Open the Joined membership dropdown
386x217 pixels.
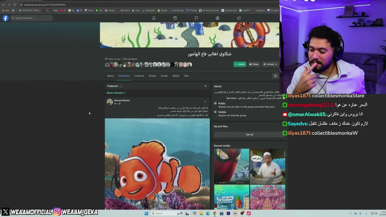(270, 64)
